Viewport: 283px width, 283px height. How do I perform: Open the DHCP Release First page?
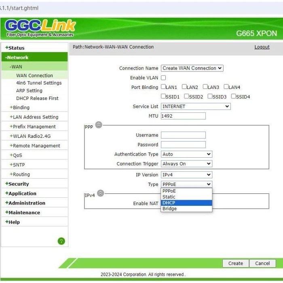click(37, 98)
